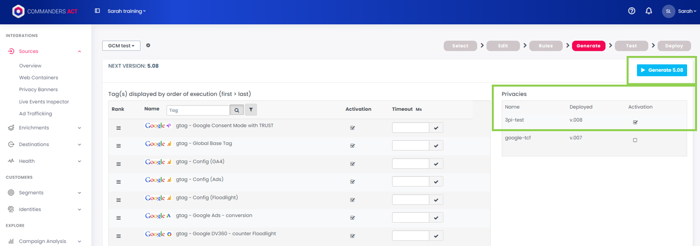Click the Tag name search field

pyautogui.click(x=198, y=110)
